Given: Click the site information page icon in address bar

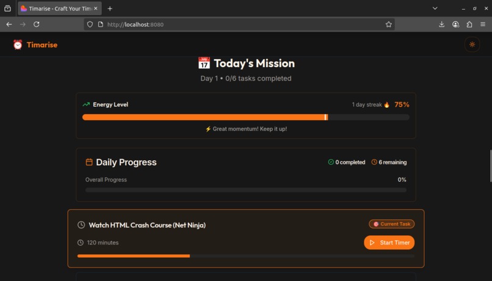Looking at the screenshot, I should click(100, 24).
